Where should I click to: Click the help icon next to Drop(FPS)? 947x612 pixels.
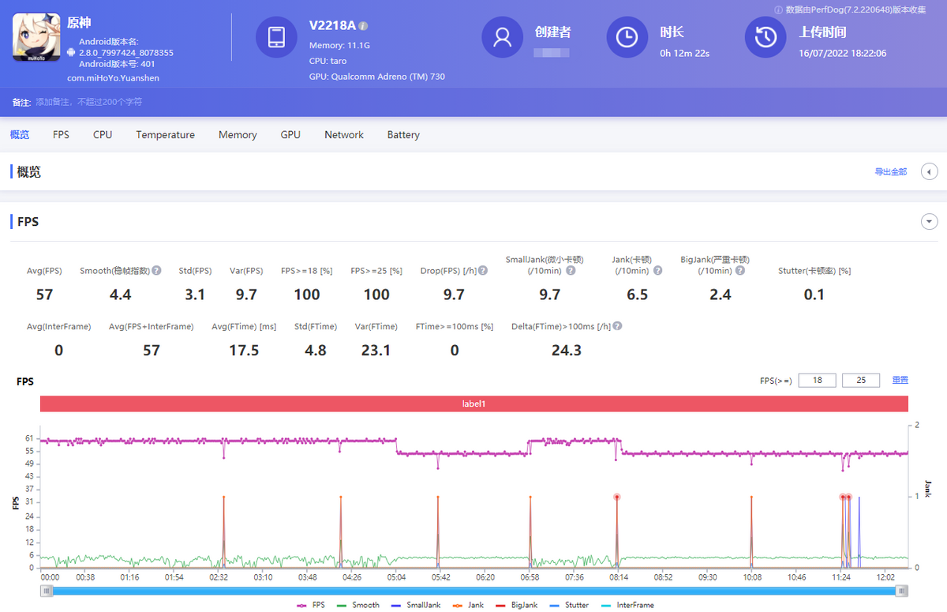tap(482, 270)
